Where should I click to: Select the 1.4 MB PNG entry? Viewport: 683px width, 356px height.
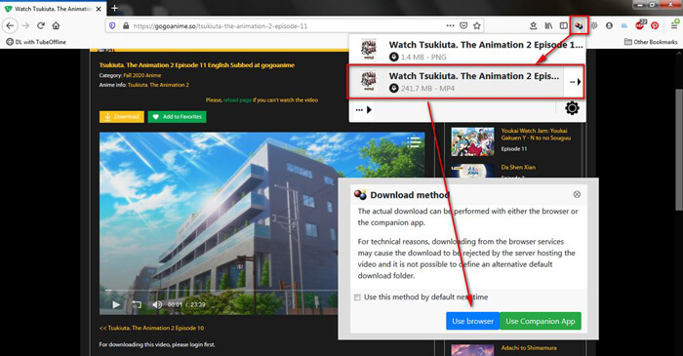pos(467,50)
